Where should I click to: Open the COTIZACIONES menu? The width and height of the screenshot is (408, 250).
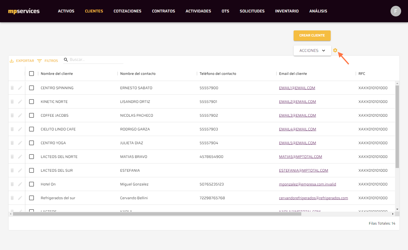tap(127, 11)
